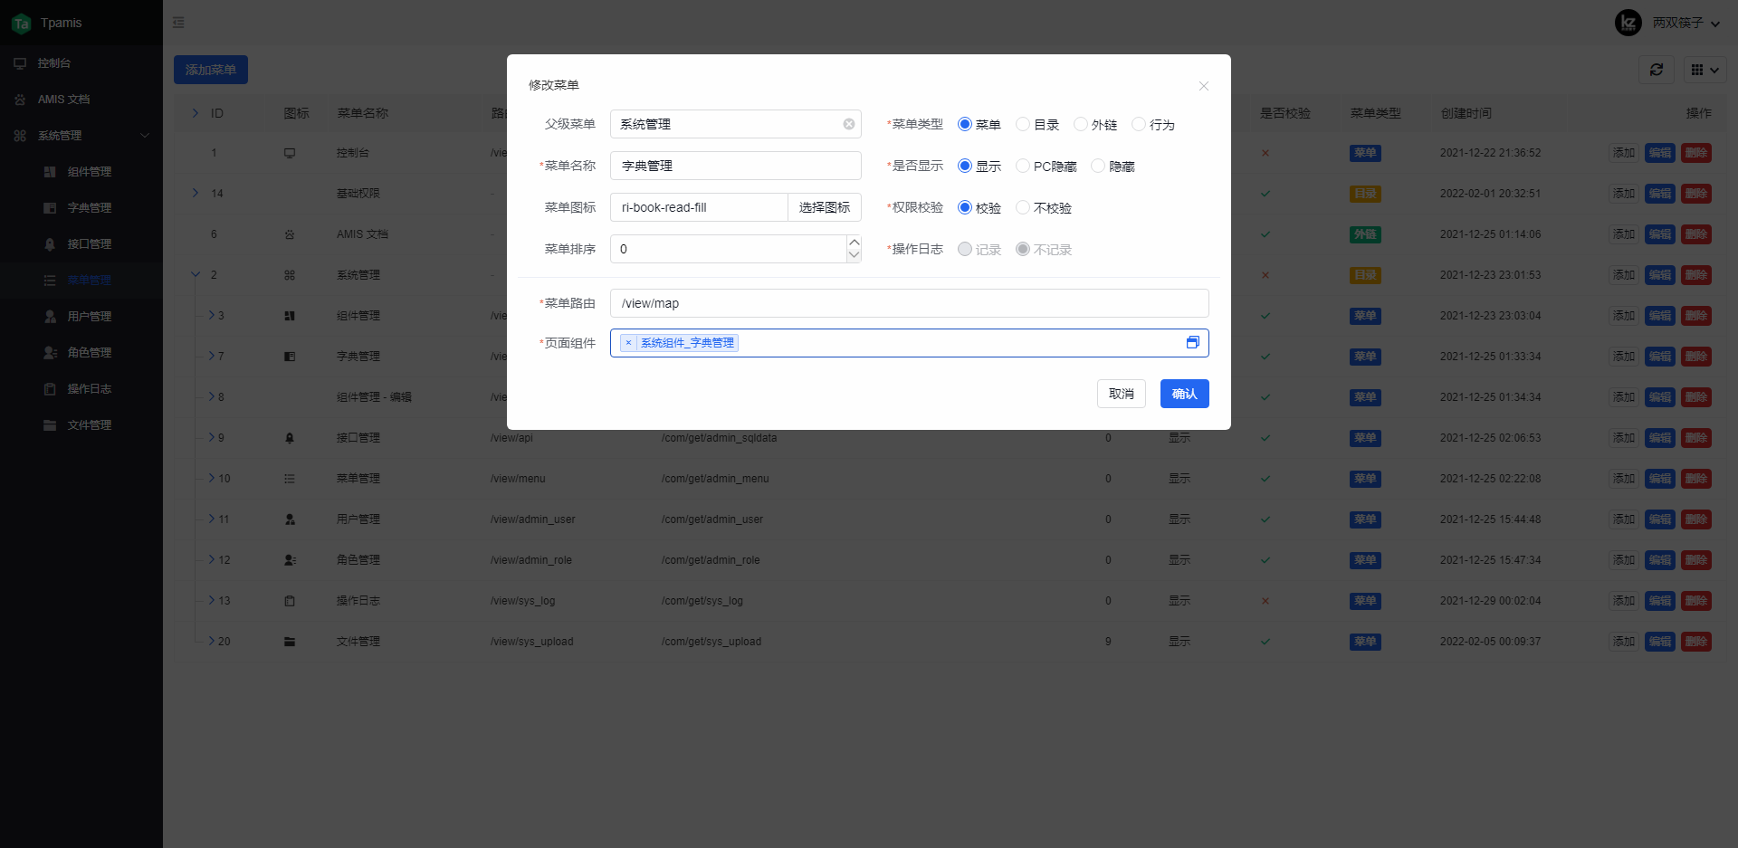
Task: Click the 菜单路由 input field
Action: tap(910, 303)
